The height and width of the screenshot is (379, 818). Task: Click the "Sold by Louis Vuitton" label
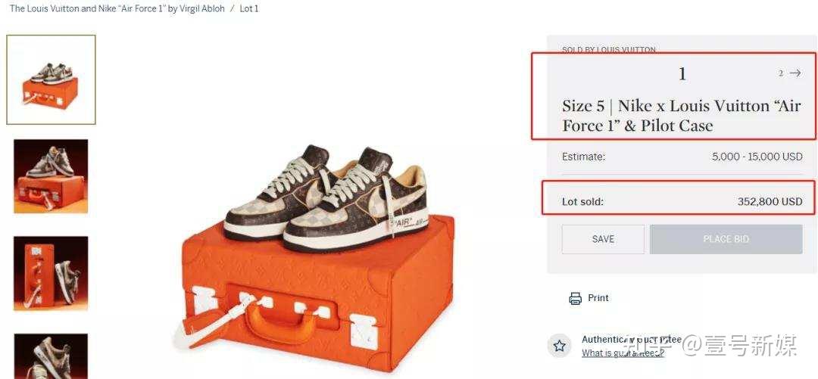pyautogui.click(x=609, y=50)
